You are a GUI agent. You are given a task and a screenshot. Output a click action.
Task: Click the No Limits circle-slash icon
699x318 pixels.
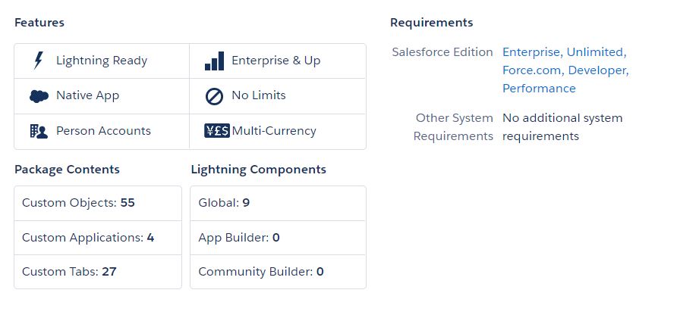tap(214, 96)
